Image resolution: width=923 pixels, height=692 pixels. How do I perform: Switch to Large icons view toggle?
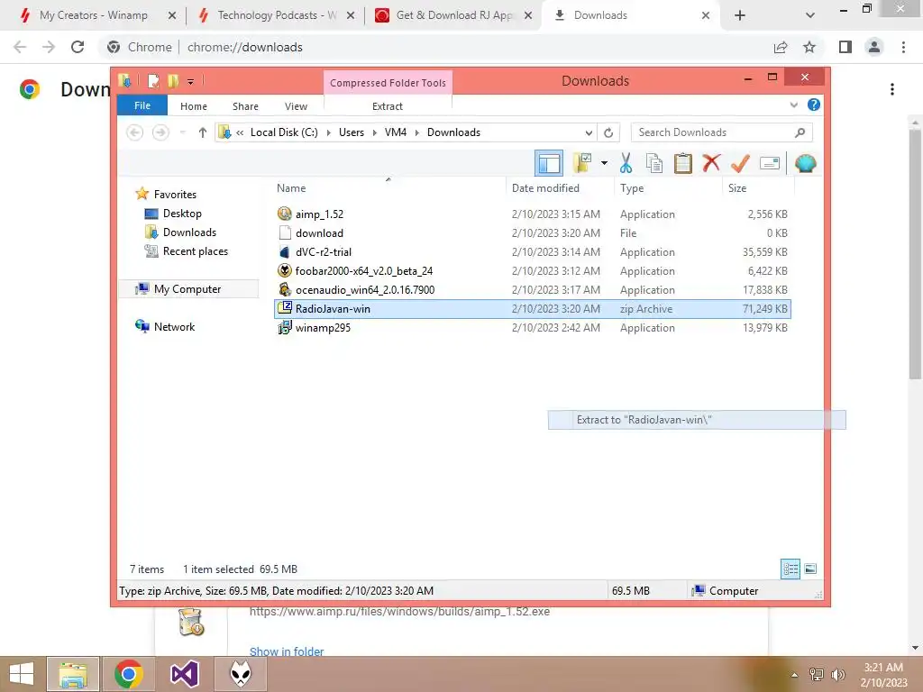(x=810, y=569)
